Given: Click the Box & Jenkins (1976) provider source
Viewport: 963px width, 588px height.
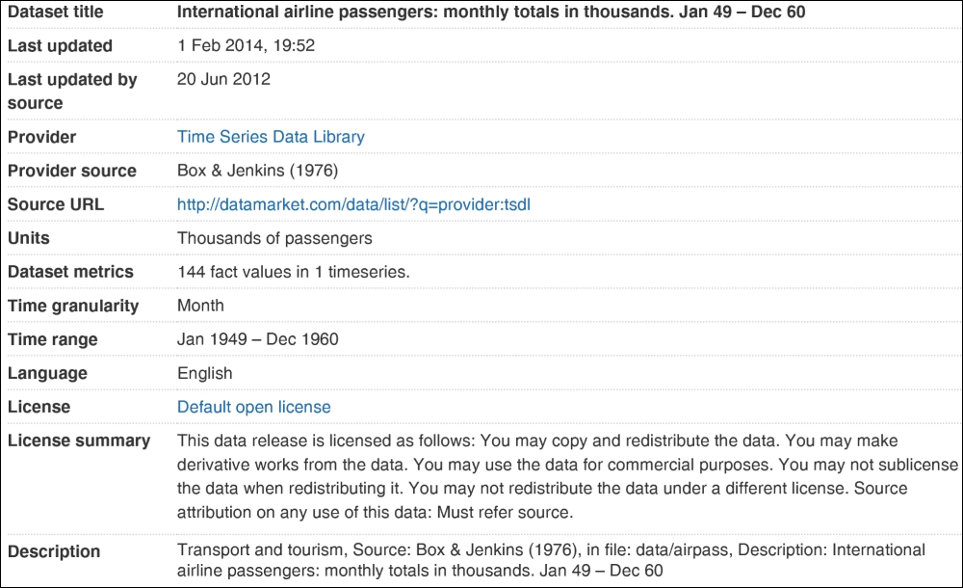Looking at the screenshot, I should tap(257, 171).
